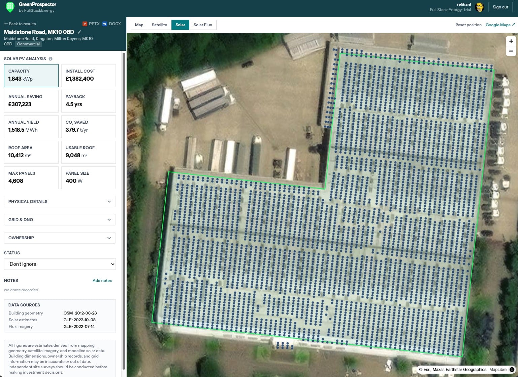The image size is (518, 377).
Task: Reset the map position
Action: pos(468,25)
